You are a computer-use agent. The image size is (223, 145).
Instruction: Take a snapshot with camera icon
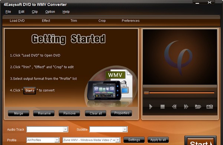210,106
